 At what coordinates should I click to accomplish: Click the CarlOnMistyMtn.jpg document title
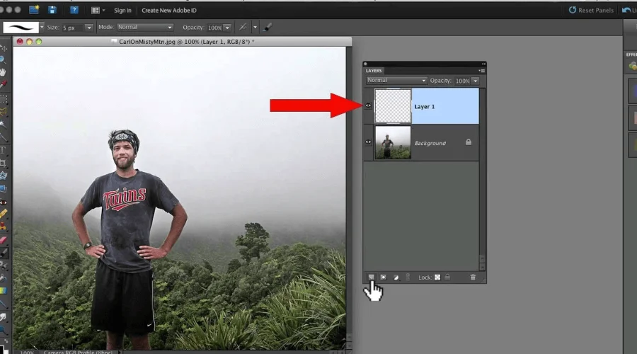[x=186, y=42]
